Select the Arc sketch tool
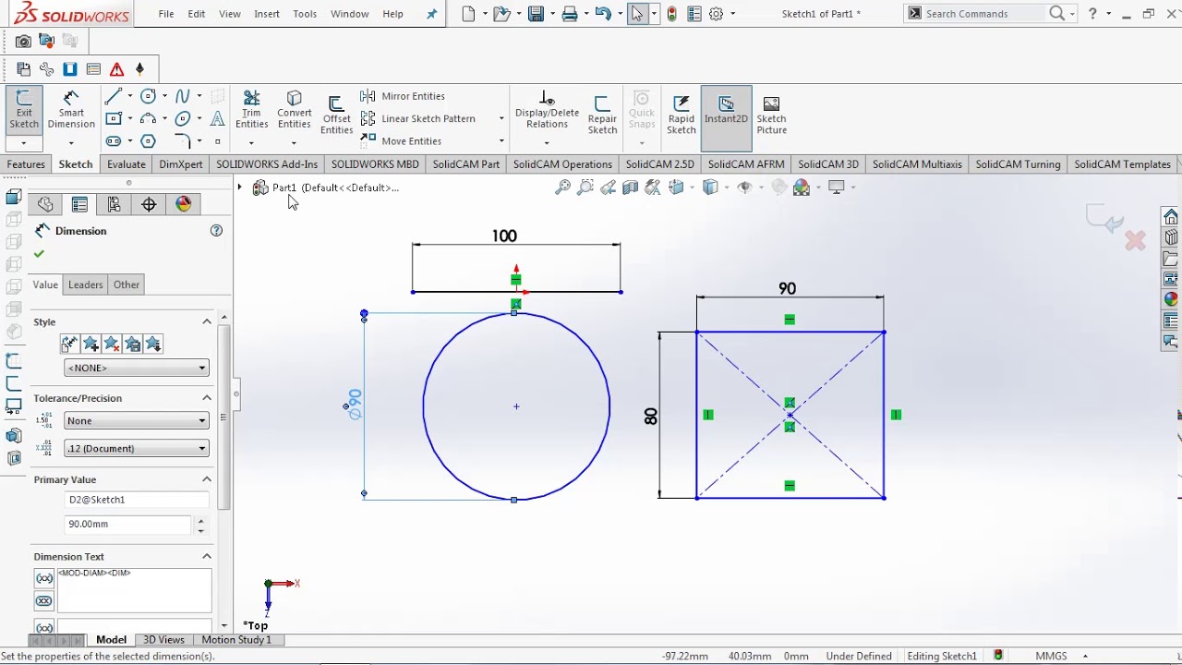Image resolution: width=1182 pixels, height=665 pixels. (148, 118)
